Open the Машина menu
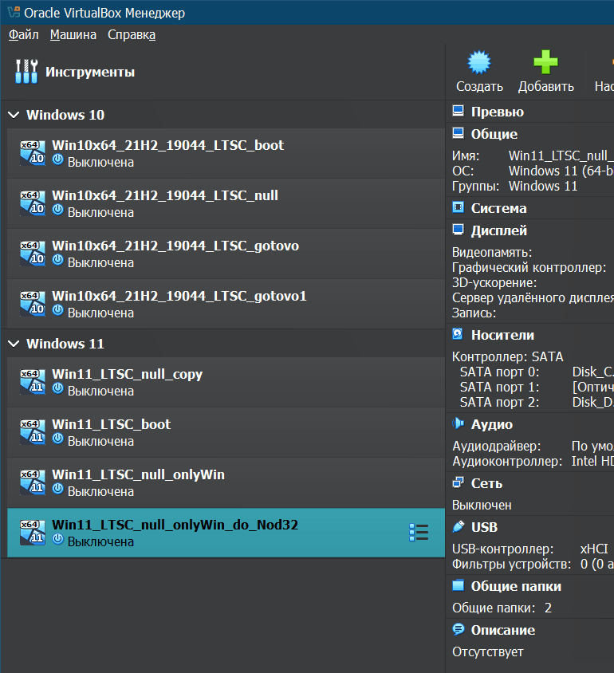The height and width of the screenshot is (673, 614). tap(73, 34)
